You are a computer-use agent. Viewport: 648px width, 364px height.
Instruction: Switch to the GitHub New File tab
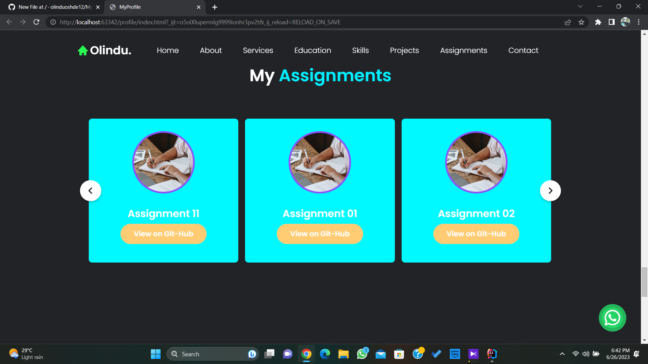pyautogui.click(x=54, y=7)
